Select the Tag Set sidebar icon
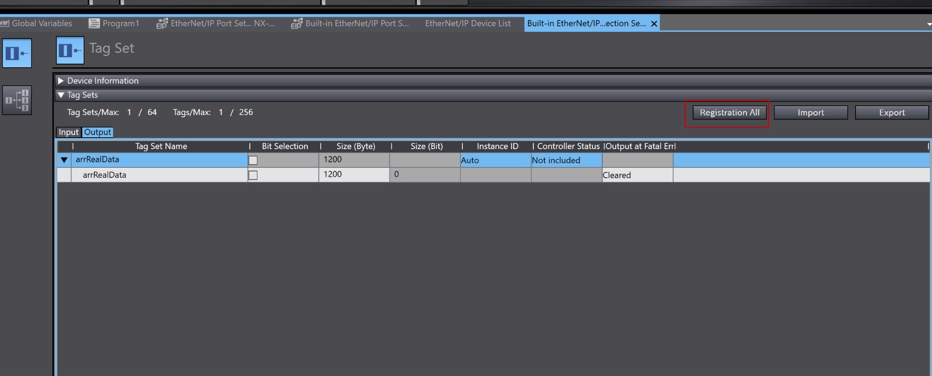Viewport: 932px width, 376px height. [17, 53]
